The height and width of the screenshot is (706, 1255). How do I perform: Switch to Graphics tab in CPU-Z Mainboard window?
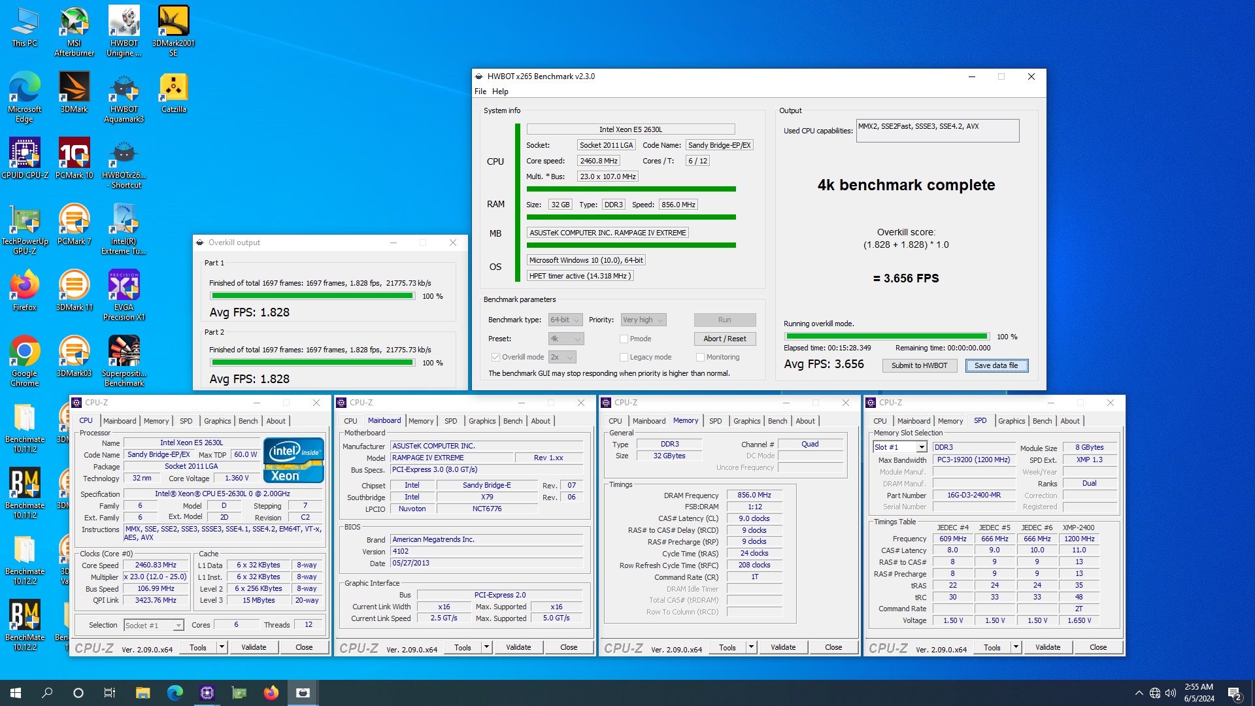click(x=482, y=421)
